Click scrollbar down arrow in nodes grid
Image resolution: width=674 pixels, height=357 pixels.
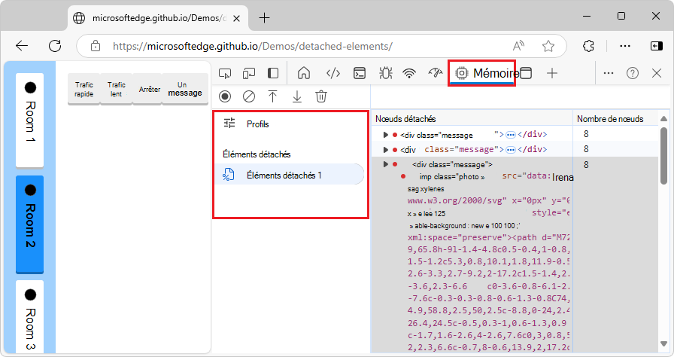click(663, 343)
